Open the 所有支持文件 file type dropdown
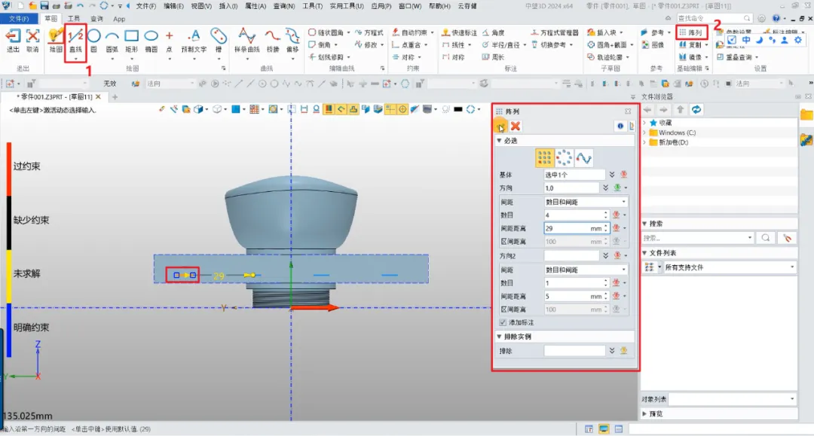 pyautogui.click(x=728, y=267)
